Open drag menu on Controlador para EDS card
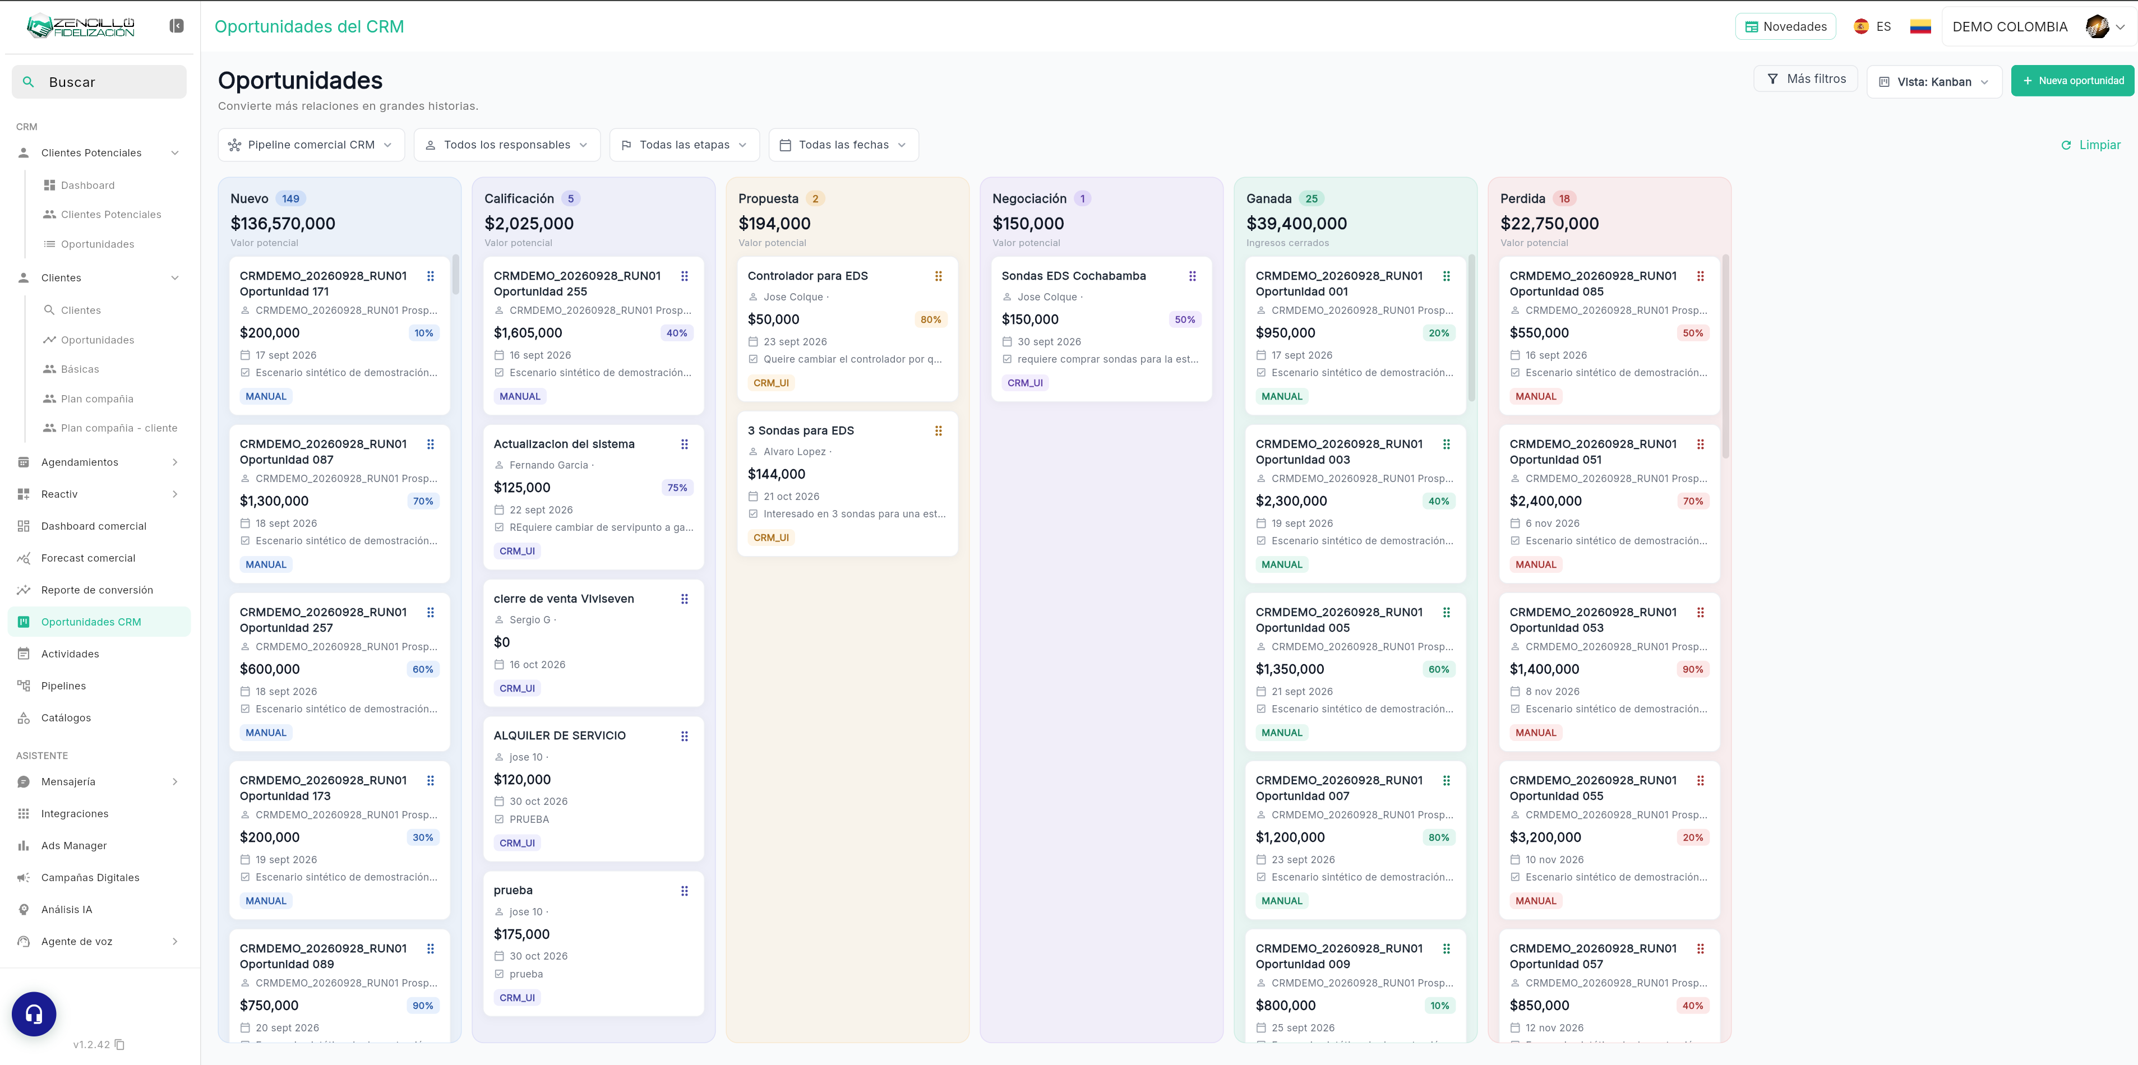 [938, 276]
